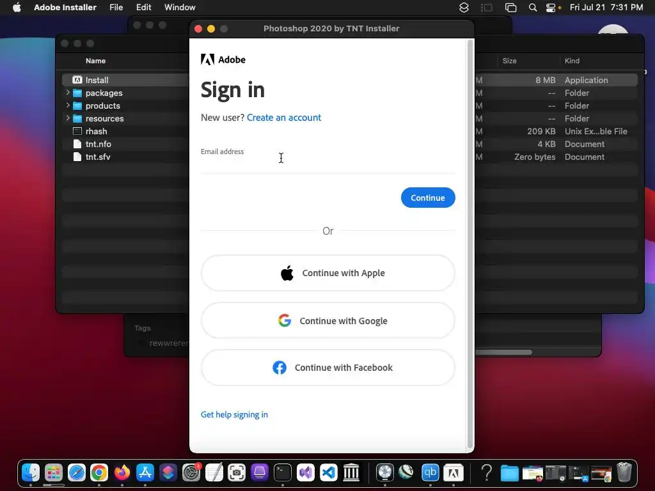Click the Apple logo on Continue with Apple
This screenshot has width=655, height=491.
287,273
